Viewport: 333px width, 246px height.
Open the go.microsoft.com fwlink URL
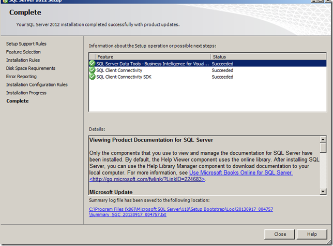point(147,179)
